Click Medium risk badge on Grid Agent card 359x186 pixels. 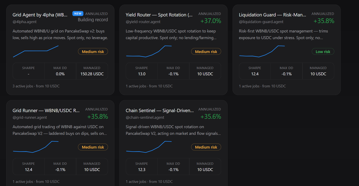[93, 51]
